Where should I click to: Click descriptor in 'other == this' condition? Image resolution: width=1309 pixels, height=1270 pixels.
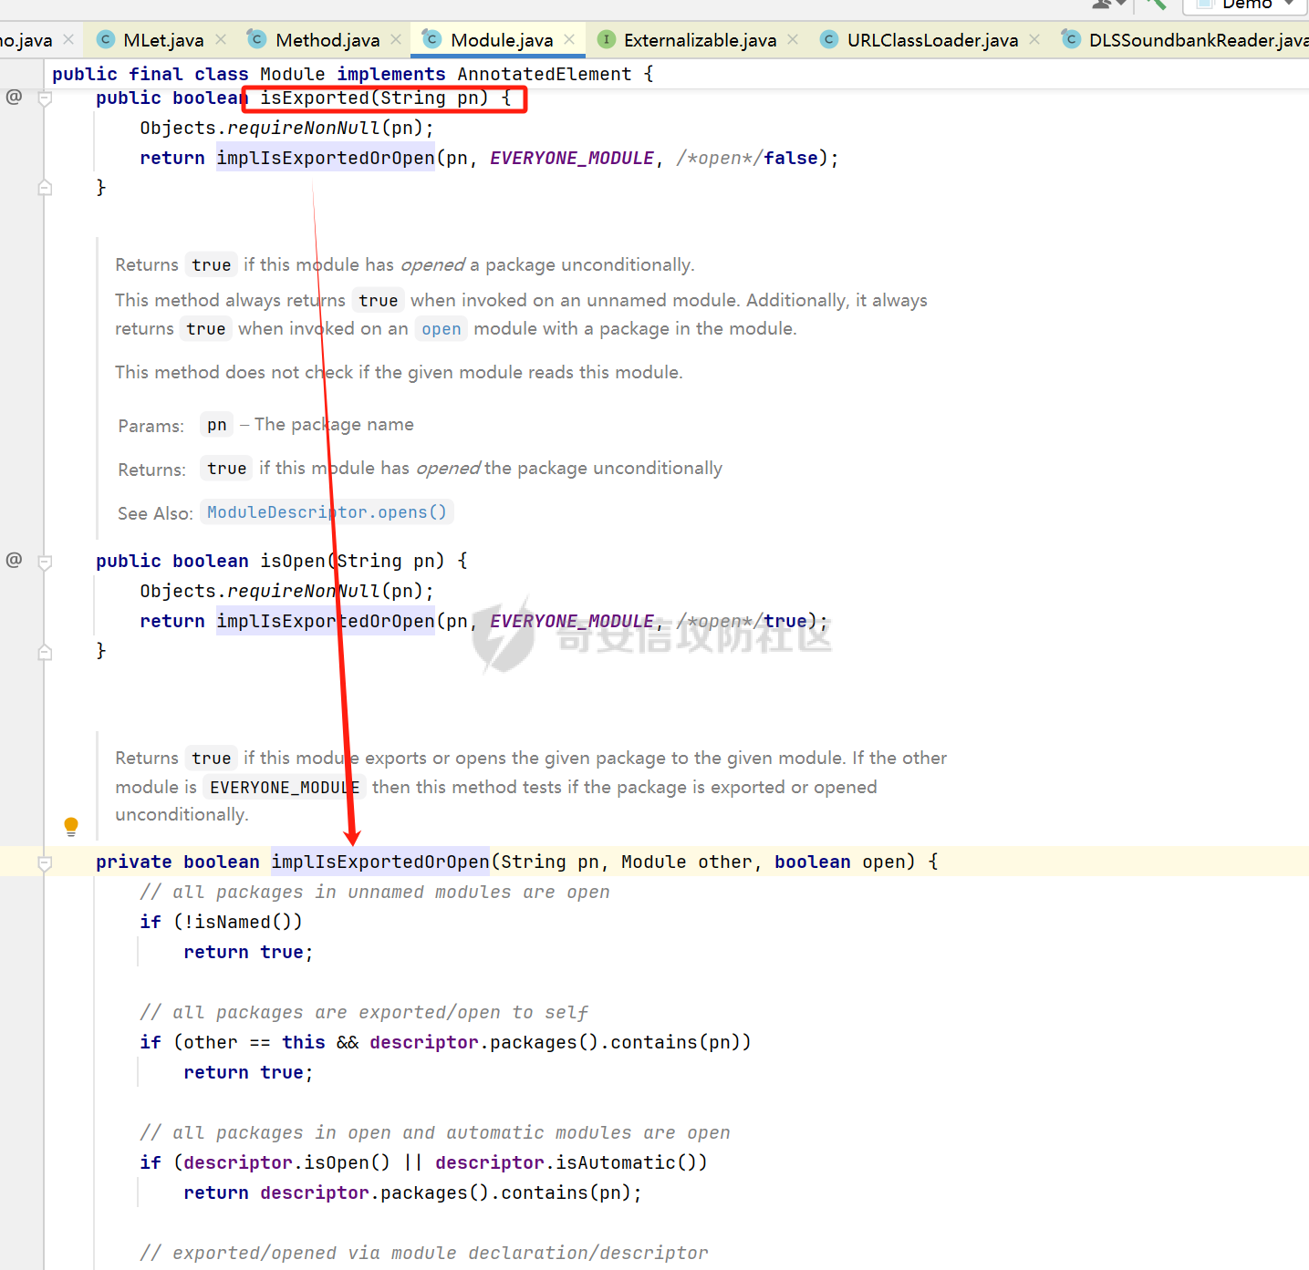coord(424,1042)
